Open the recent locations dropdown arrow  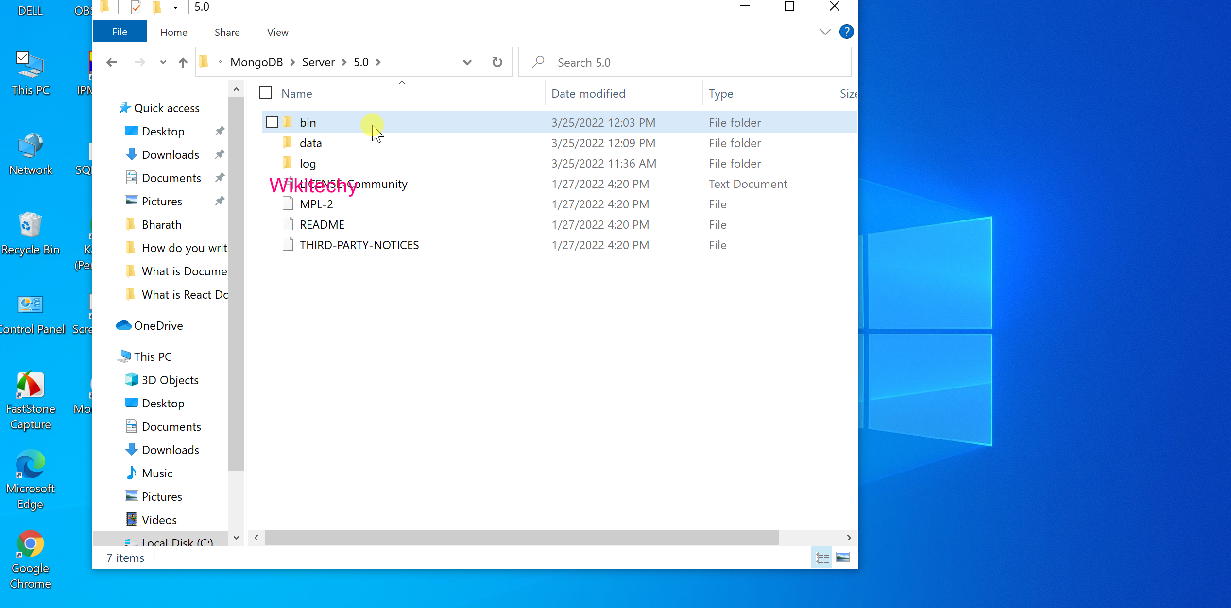point(163,62)
